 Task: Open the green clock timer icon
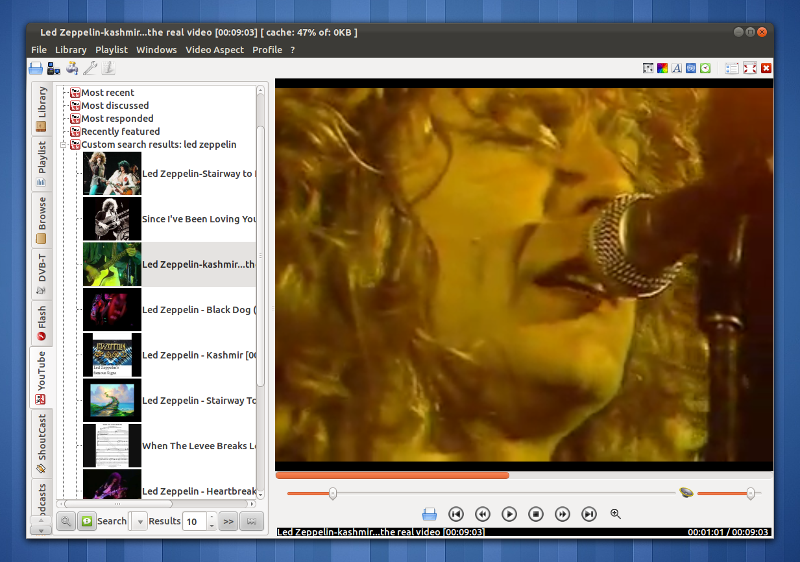[x=705, y=68]
